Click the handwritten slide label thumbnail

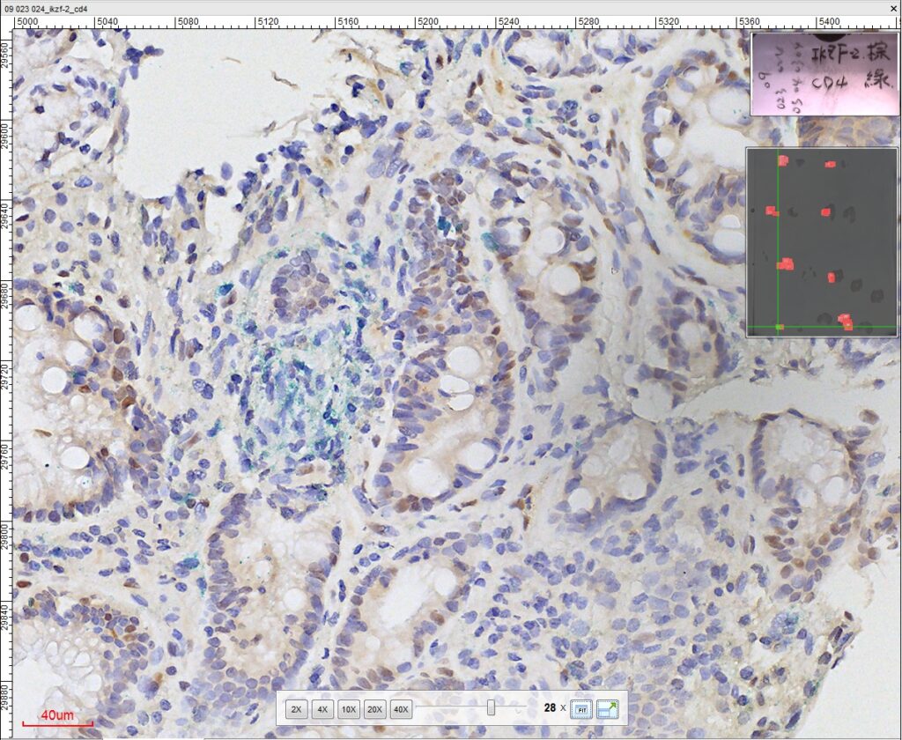(x=824, y=74)
